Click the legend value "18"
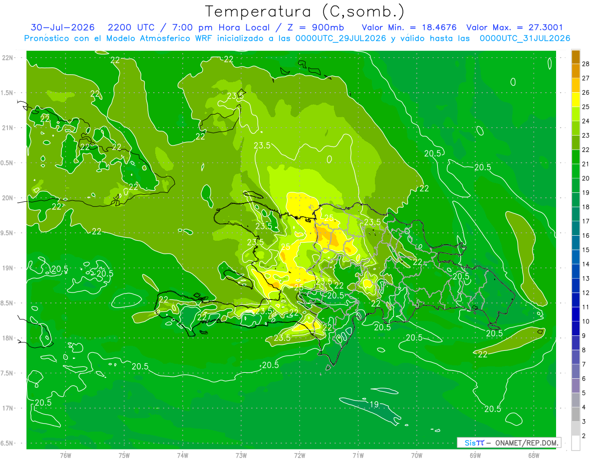The height and width of the screenshot is (462, 599). (x=586, y=207)
